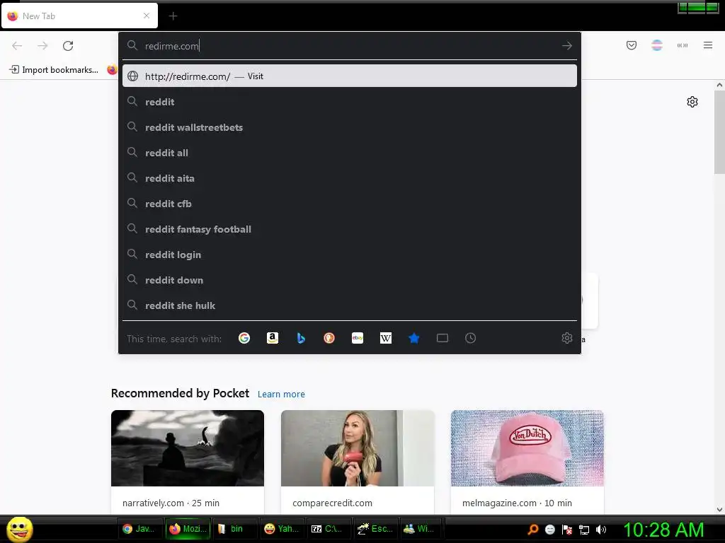
Task: Choose 'reddit she hulk' suggestion
Action: point(350,305)
